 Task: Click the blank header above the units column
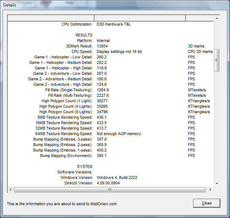[199, 18]
